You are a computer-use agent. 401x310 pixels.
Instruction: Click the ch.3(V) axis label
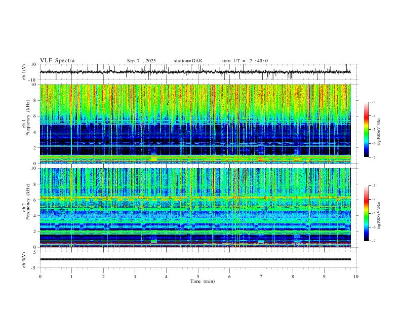click(24, 260)
